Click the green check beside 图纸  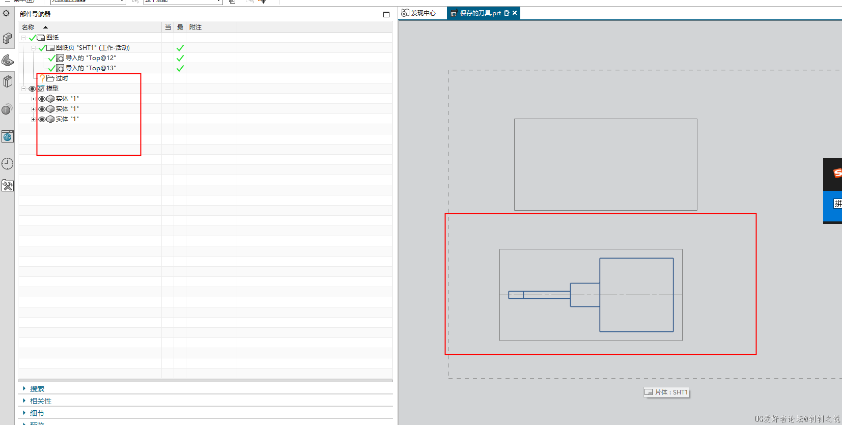click(33, 38)
